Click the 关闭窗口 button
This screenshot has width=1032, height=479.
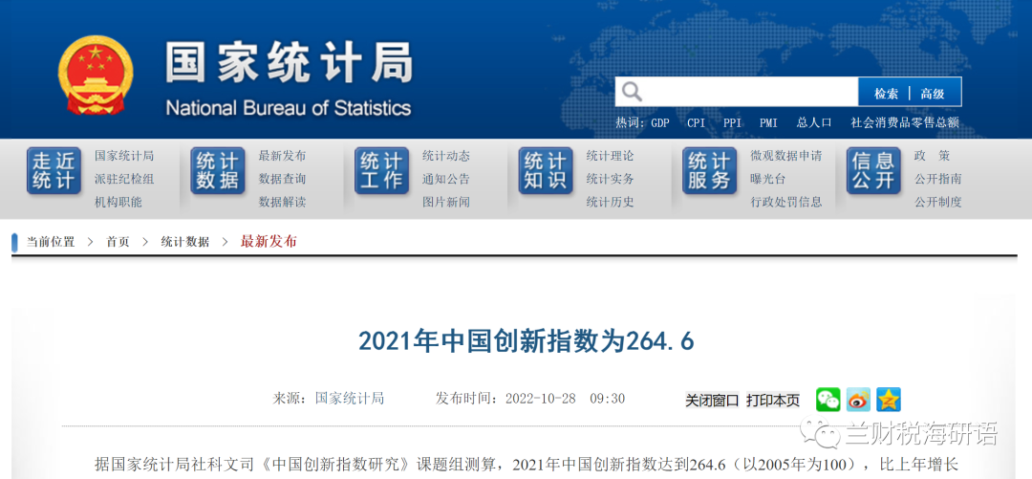click(712, 400)
